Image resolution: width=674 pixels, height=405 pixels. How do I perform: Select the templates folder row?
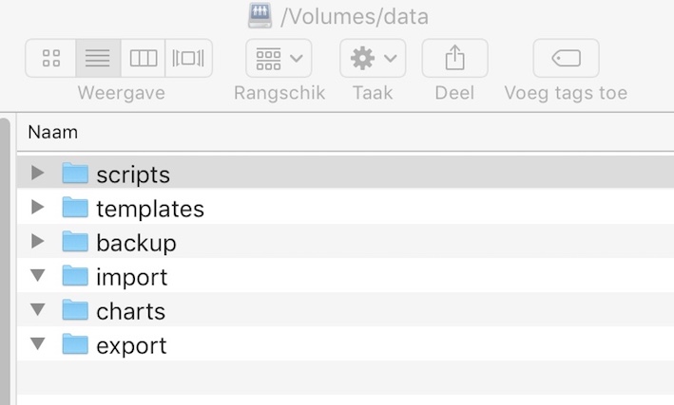[x=345, y=207]
